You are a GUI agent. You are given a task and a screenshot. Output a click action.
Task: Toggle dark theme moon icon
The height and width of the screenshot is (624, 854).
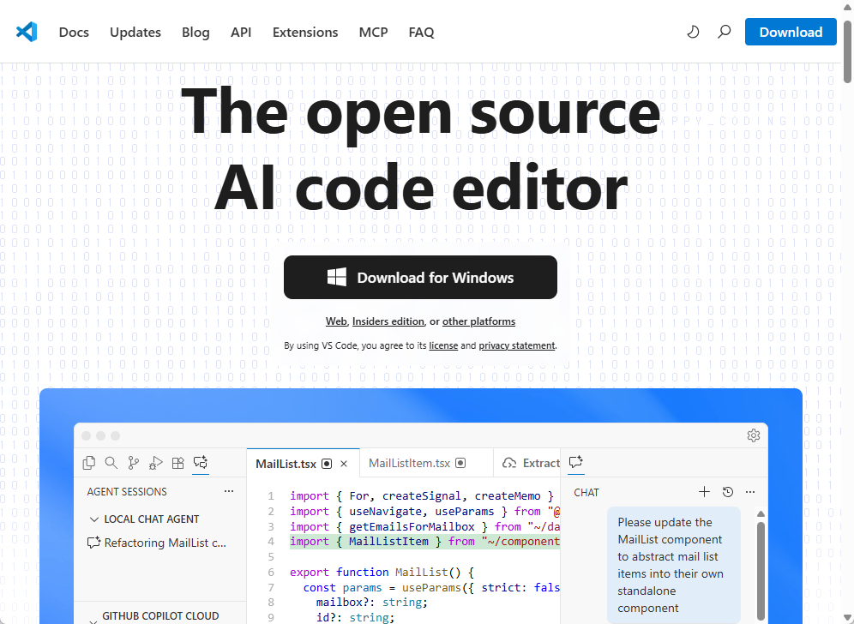[x=693, y=32]
